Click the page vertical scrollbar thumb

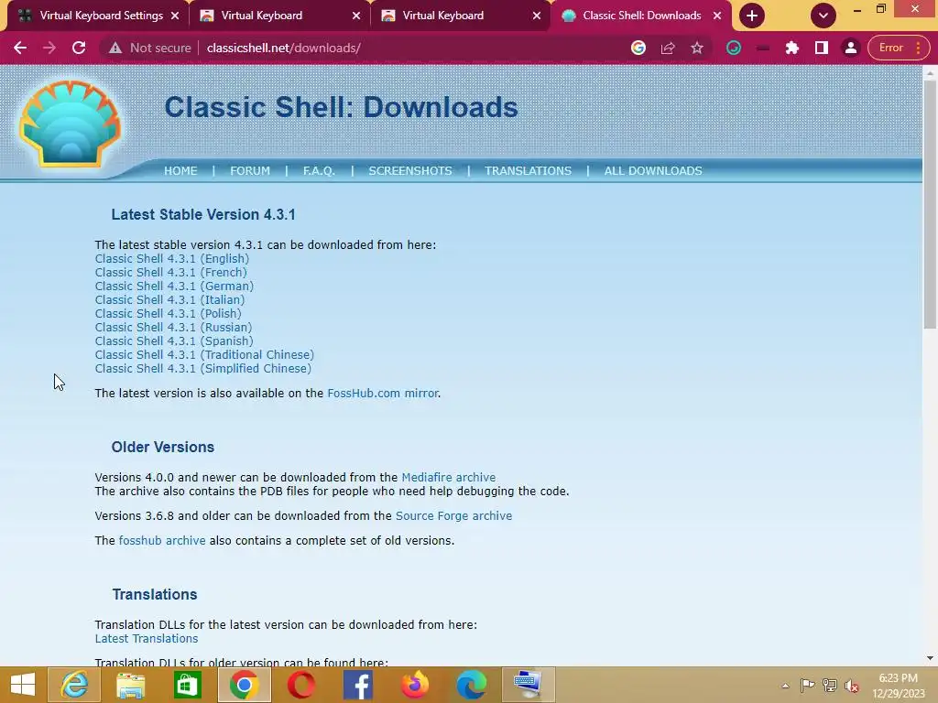tap(930, 203)
